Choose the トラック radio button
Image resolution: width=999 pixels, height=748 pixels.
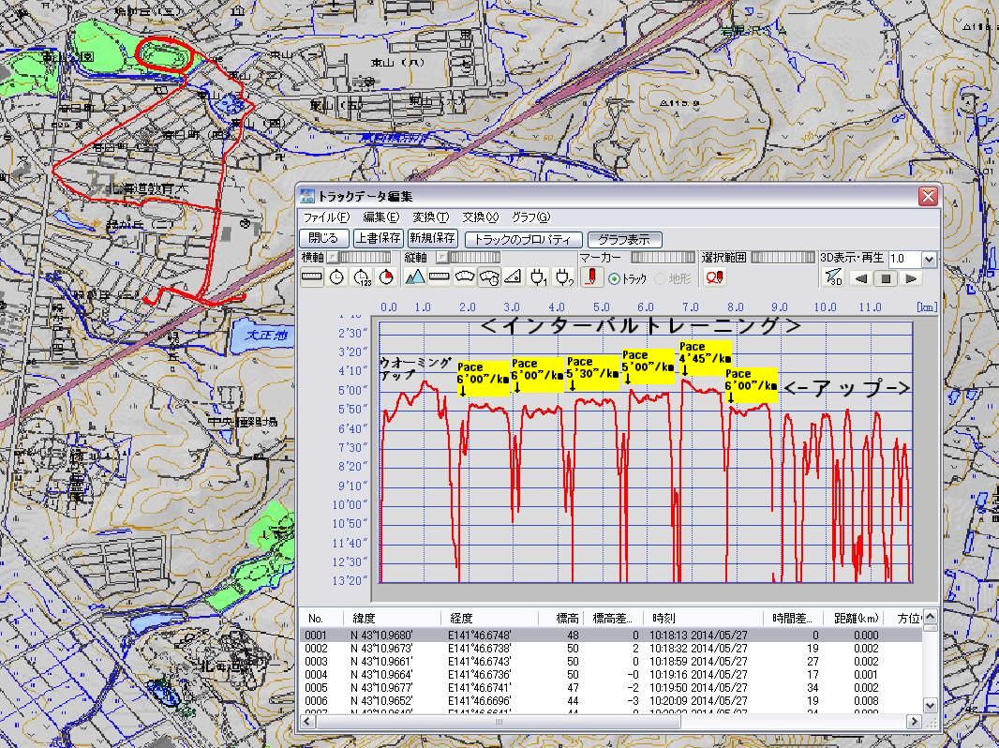[x=614, y=279]
